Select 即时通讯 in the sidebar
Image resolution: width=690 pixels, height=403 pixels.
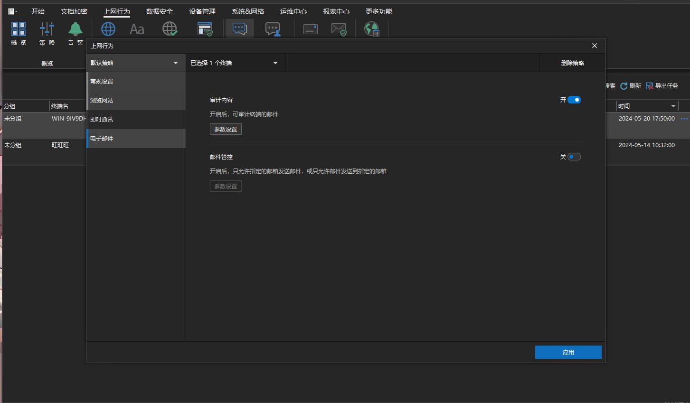click(x=136, y=120)
